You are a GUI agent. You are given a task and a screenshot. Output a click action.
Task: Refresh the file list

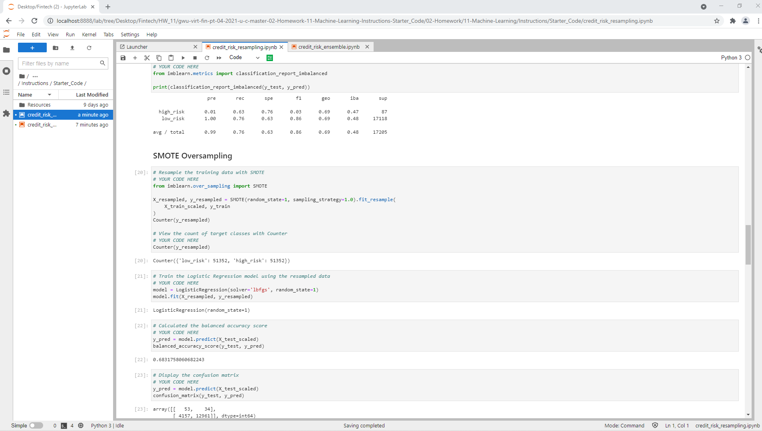[x=89, y=48]
